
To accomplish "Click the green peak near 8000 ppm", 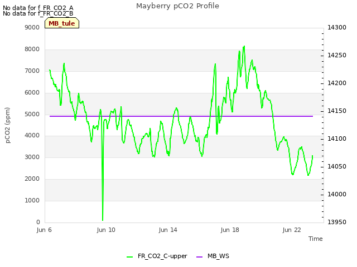I will (244, 48).
